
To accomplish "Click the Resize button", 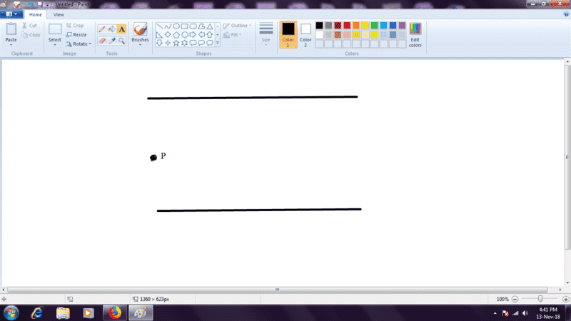I will (x=76, y=34).
